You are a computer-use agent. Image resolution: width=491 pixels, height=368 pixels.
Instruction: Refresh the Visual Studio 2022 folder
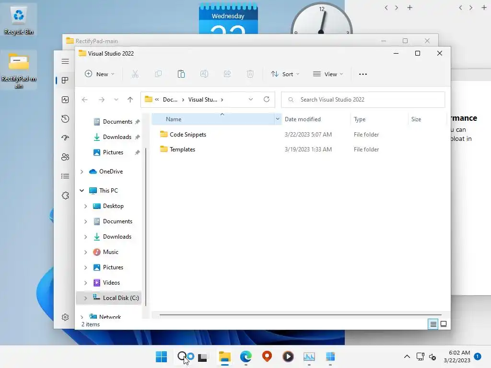tap(267, 99)
